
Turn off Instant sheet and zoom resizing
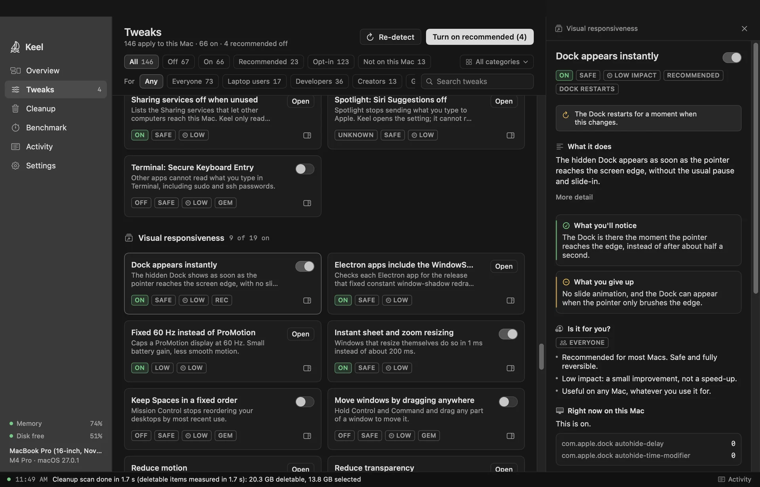[508, 334]
